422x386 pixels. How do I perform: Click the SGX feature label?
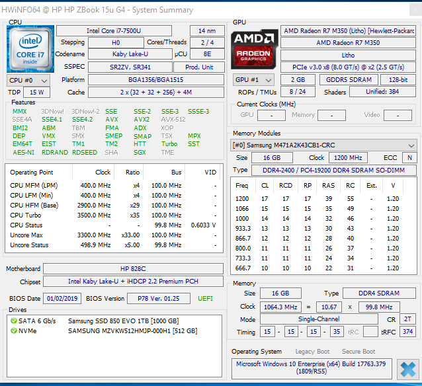140,153
